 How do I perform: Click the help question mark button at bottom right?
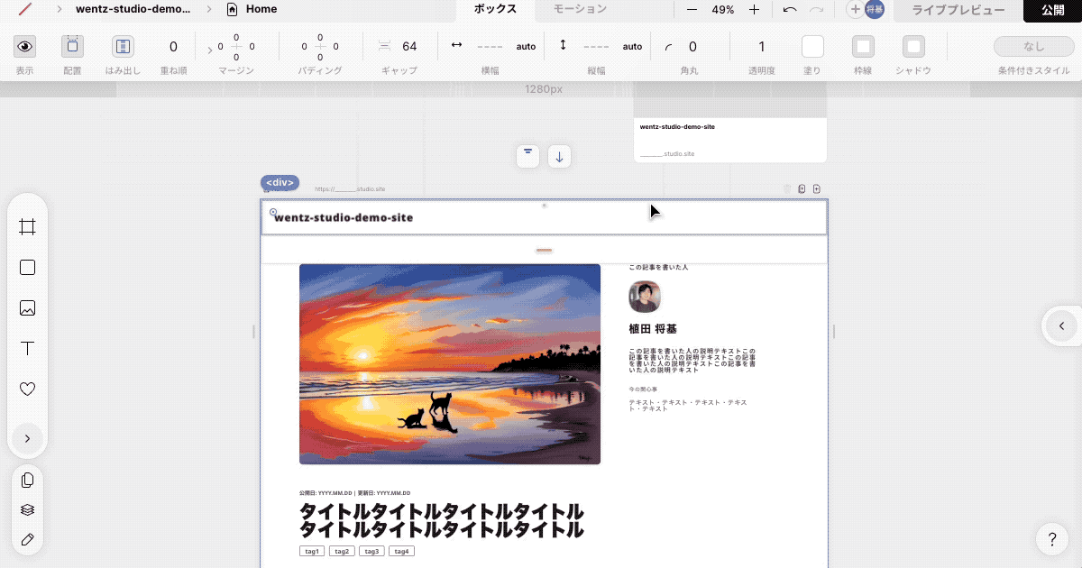pos(1051,539)
